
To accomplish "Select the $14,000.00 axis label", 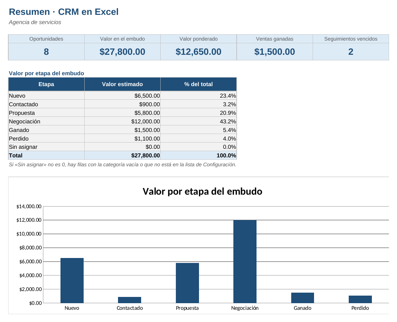I will [x=29, y=207].
